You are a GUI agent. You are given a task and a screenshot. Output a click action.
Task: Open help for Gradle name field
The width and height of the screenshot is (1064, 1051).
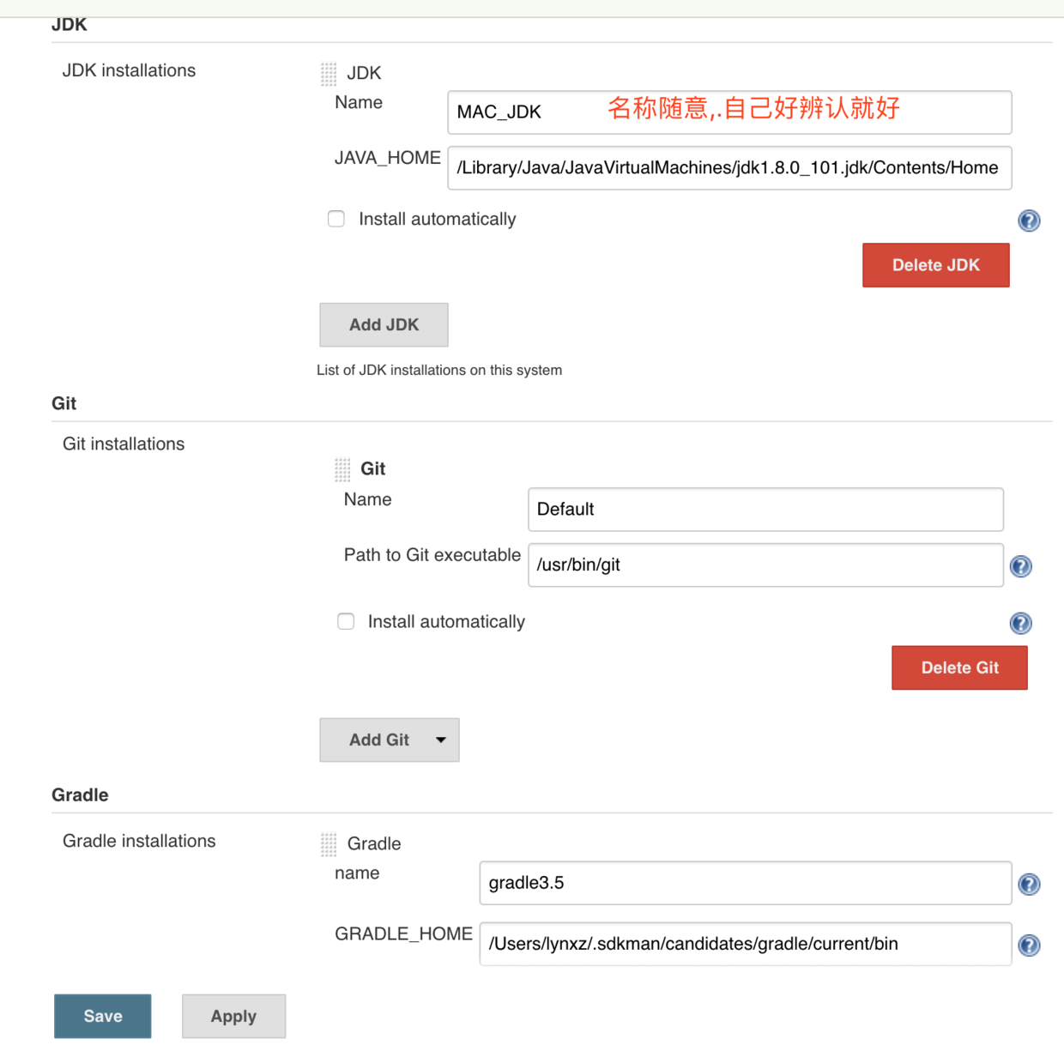pyautogui.click(x=1029, y=885)
